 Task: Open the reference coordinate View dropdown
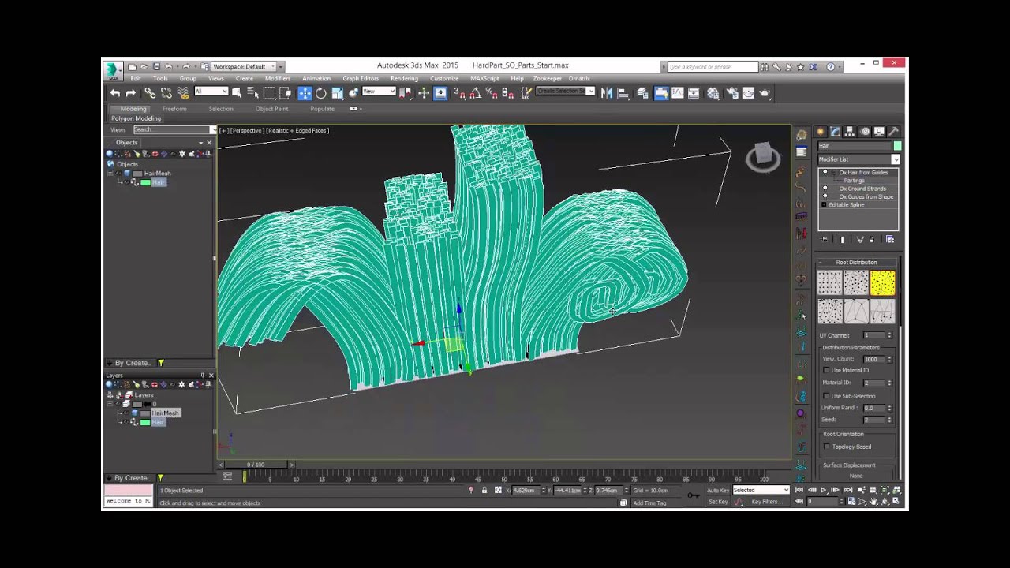[379, 92]
